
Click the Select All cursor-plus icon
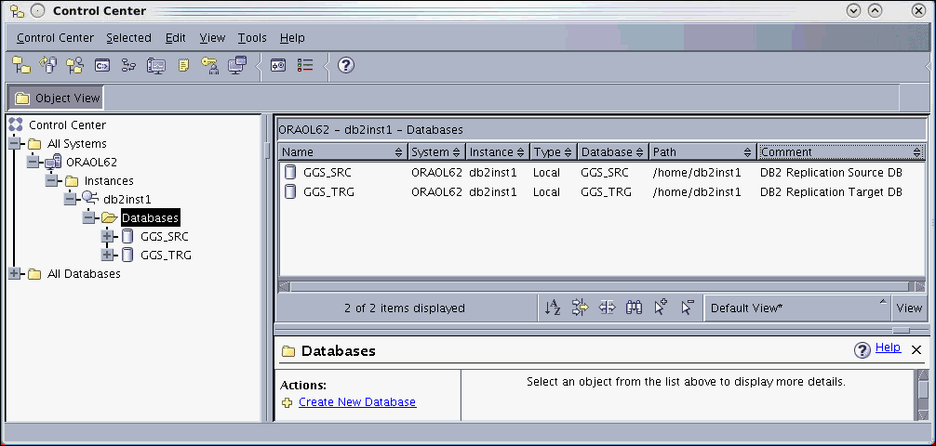661,308
